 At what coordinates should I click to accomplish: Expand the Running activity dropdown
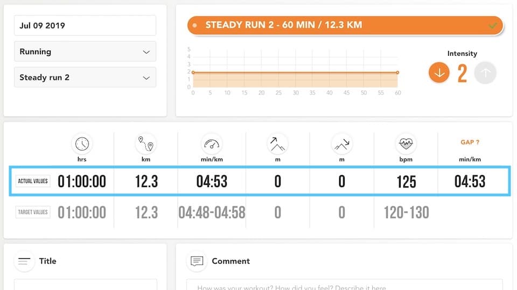click(x=85, y=52)
